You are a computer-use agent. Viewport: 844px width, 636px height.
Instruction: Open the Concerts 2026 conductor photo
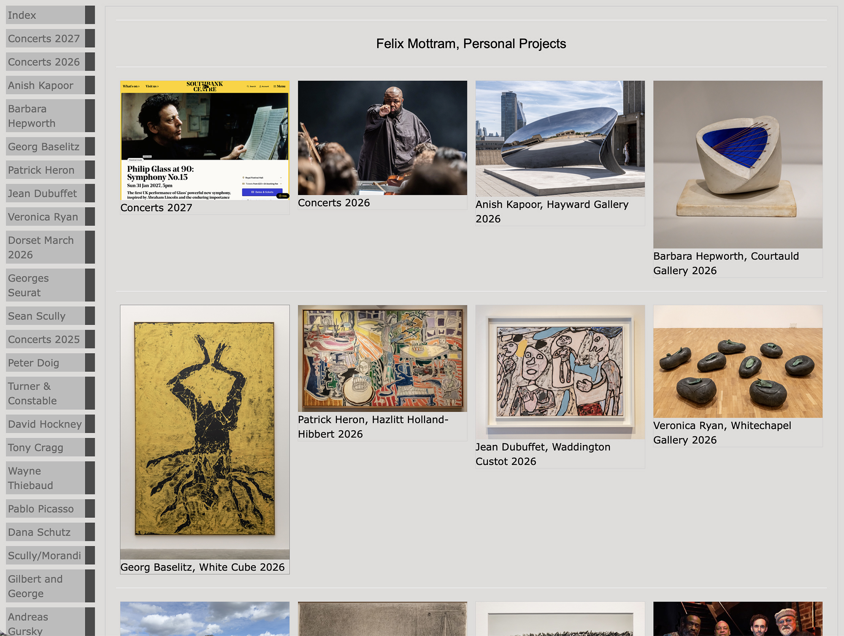coord(382,137)
